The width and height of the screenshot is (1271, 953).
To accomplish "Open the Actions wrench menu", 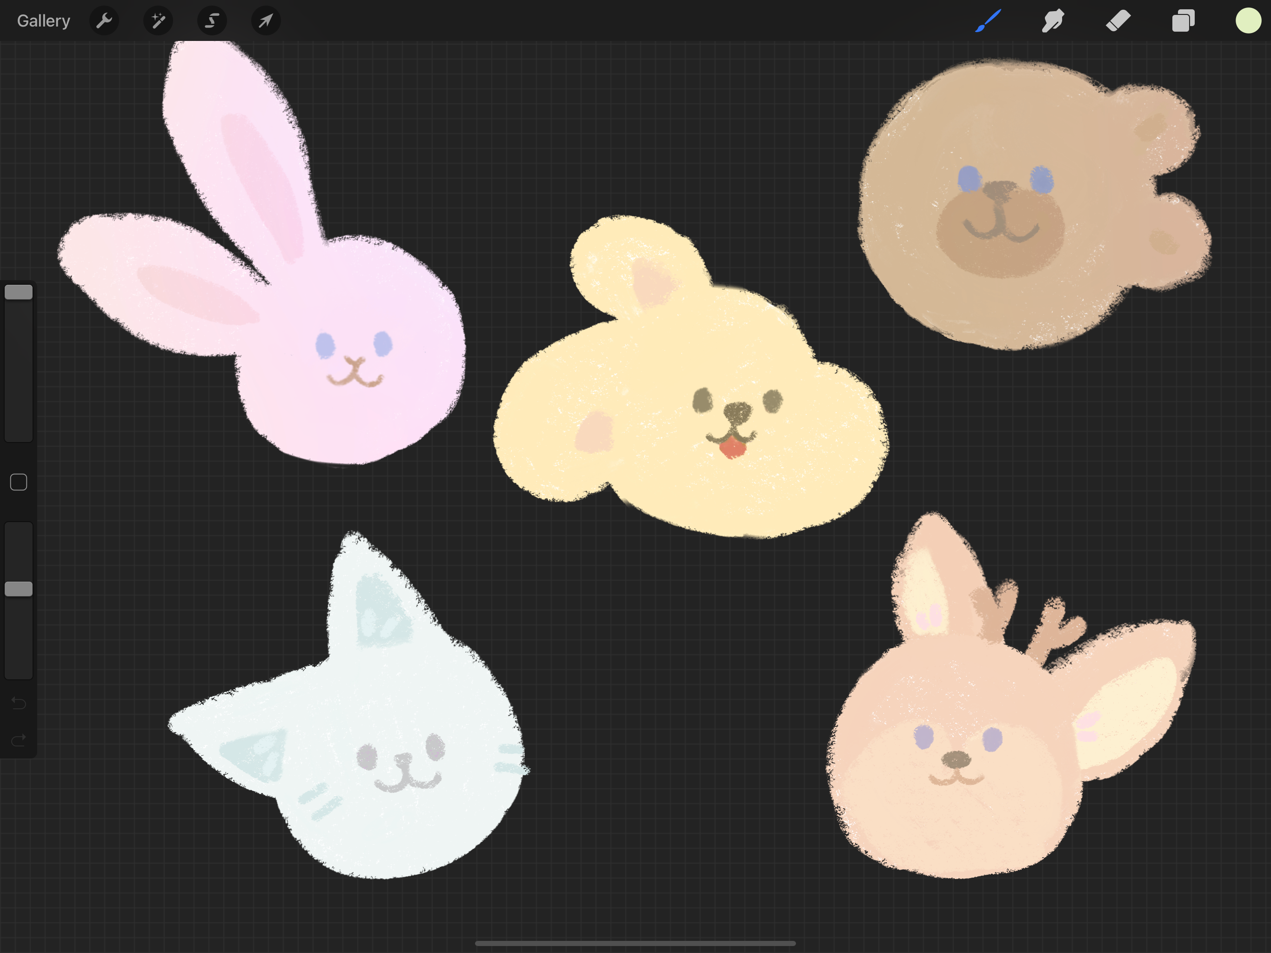I will (104, 20).
